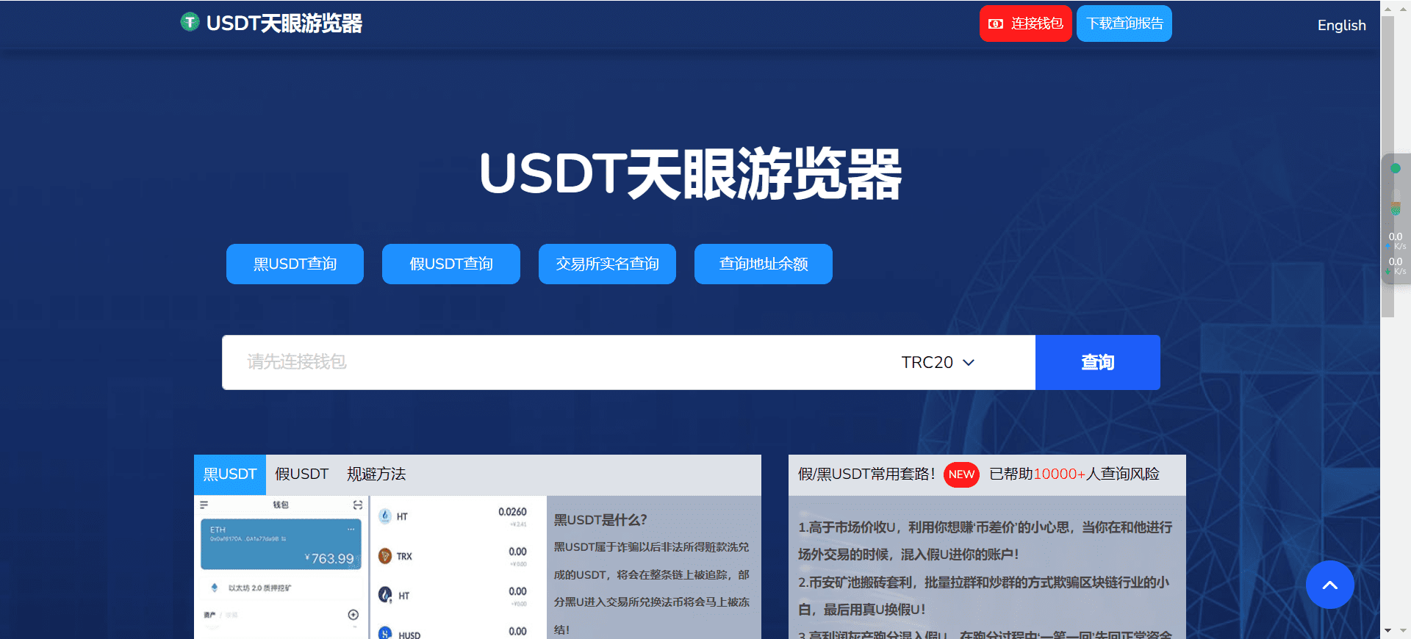This screenshot has width=1411, height=639.
Task: Click the three-dots icon on ETH card
Action: [x=351, y=530]
